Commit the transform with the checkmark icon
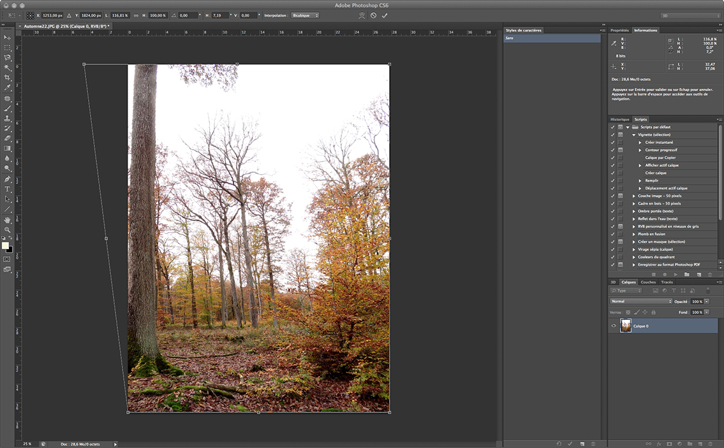The image size is (724, 448). click(x=385, y=15)
